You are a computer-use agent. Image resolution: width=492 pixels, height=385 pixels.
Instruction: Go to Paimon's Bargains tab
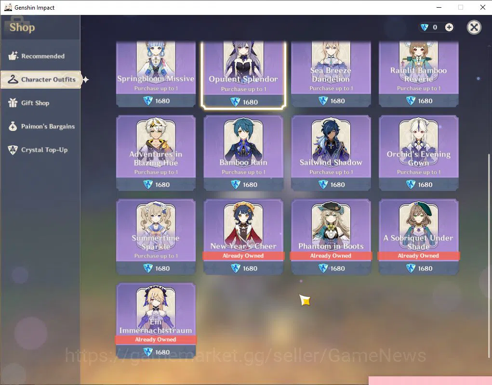[x=40, y=127]
